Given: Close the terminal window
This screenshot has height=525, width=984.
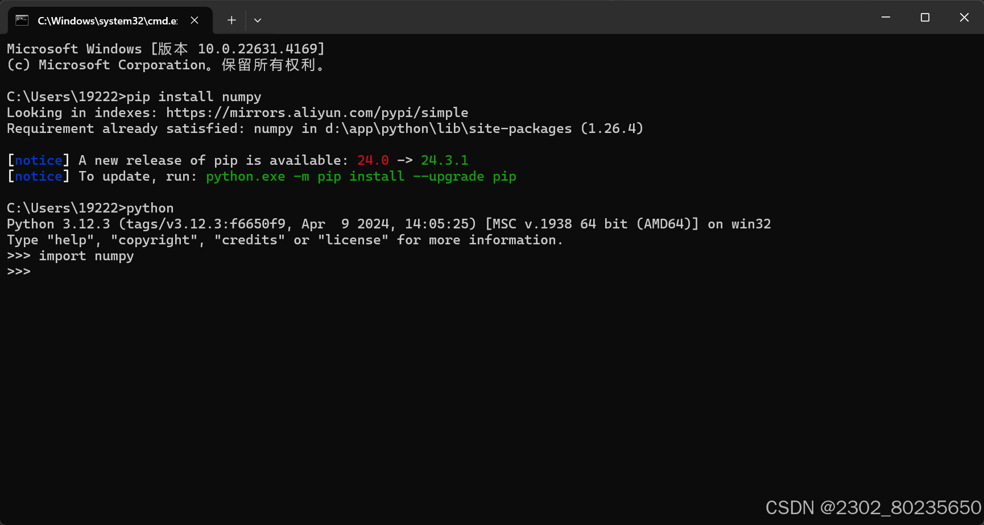Looking at the screenshot, I should pyautogui.click(x=964, y=18).
